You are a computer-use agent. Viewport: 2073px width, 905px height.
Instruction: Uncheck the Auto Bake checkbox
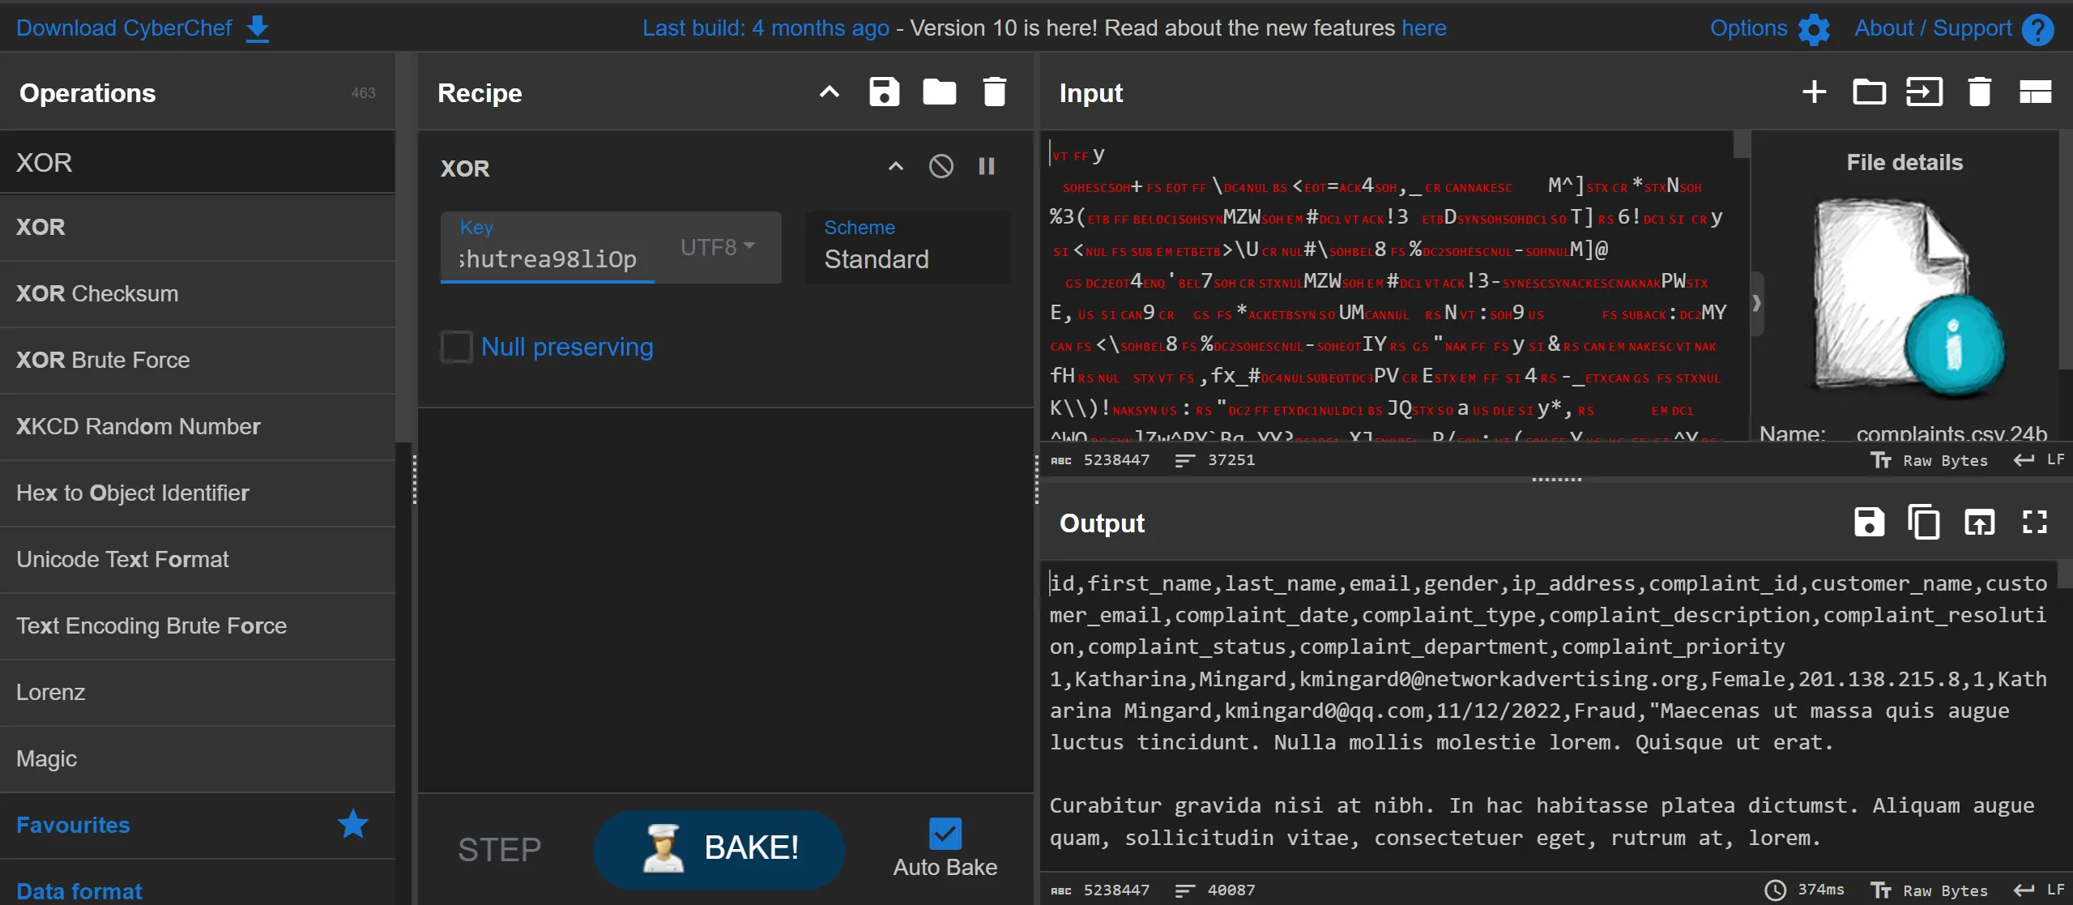945,834
